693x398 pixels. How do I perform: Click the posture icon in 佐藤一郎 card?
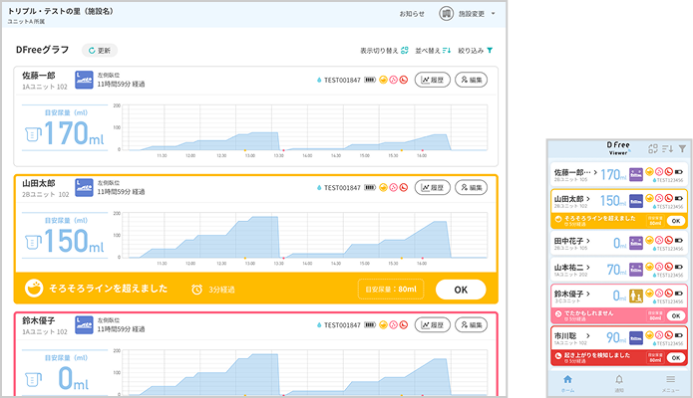coord(84,80)
